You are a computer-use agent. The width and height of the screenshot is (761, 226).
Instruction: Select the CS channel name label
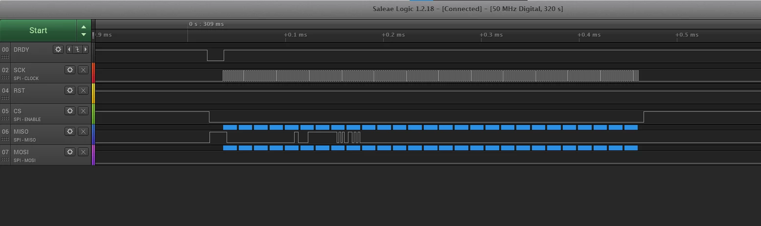pos(18,111)
